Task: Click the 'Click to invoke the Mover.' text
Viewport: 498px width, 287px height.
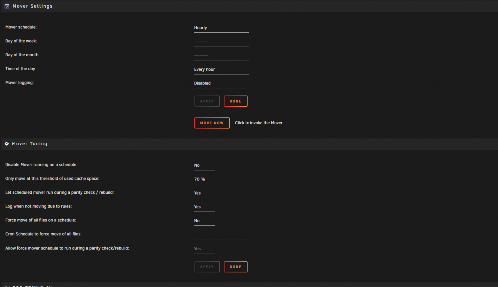Action: pos(259,123)
